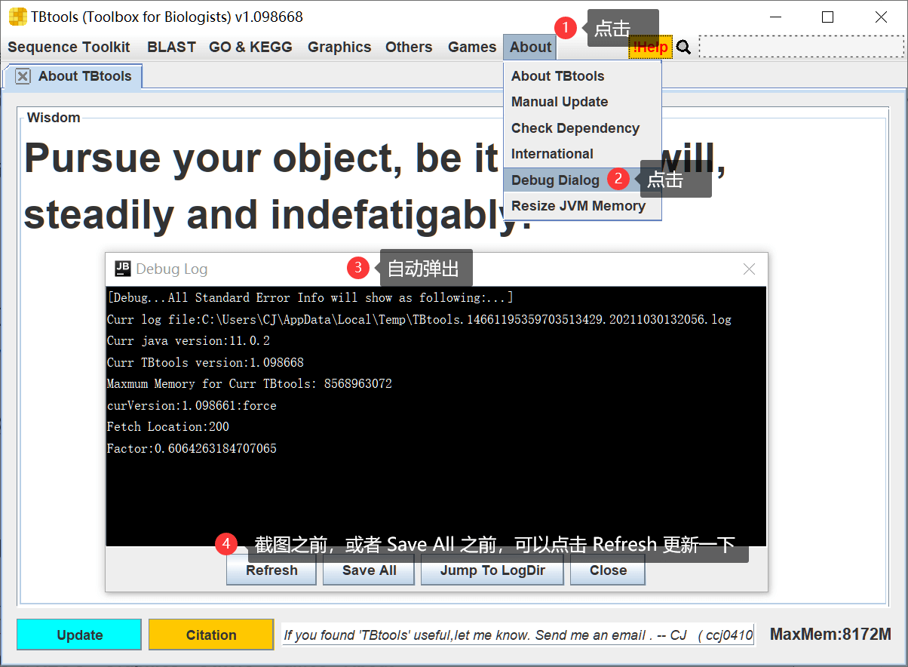The image size is (908, 667).
Task: Open the Graphics menu
Action: [339, 47]
